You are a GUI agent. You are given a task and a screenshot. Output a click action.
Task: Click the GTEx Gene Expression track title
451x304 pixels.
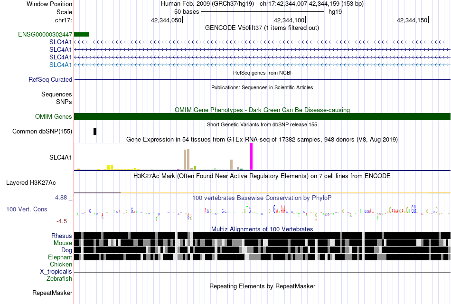coord(262,140)
